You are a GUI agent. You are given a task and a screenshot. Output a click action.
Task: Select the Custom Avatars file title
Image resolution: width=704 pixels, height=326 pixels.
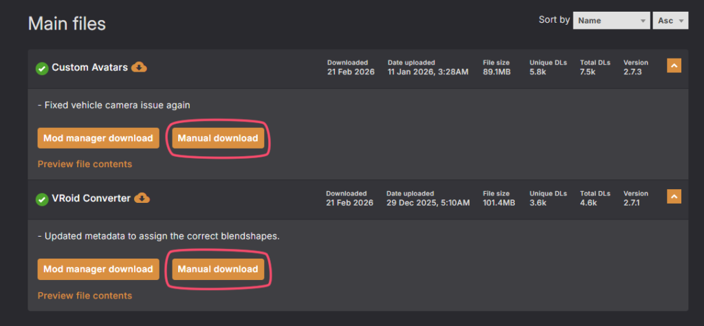point(89,67)
